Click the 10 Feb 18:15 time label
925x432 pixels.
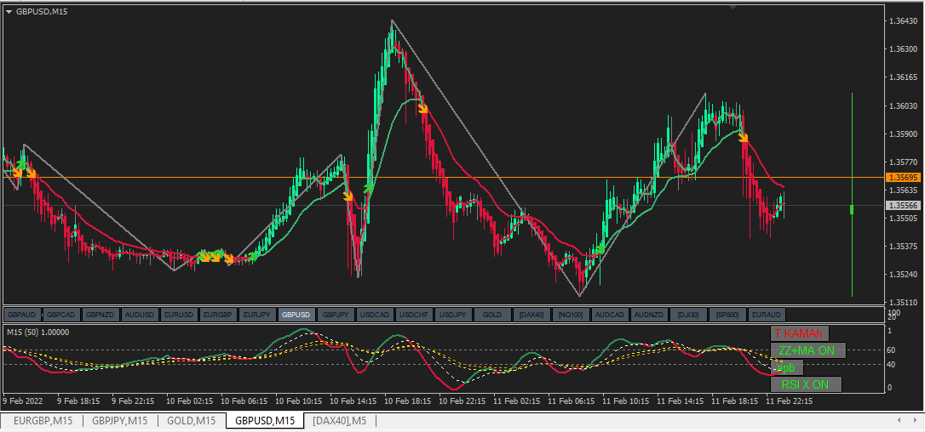tap(406, 401)
